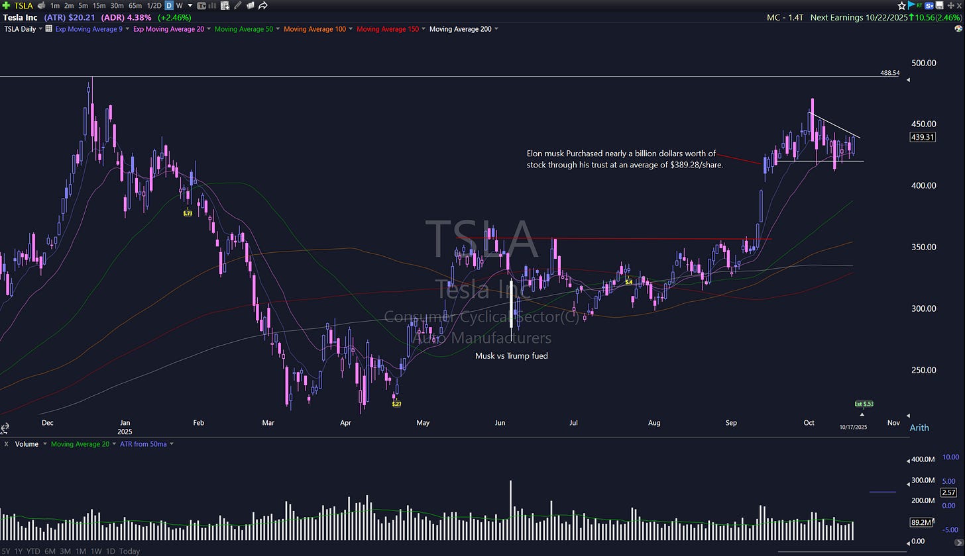Click the green RT real-time indicator
965x556 pixels.
tap(919, 5)
